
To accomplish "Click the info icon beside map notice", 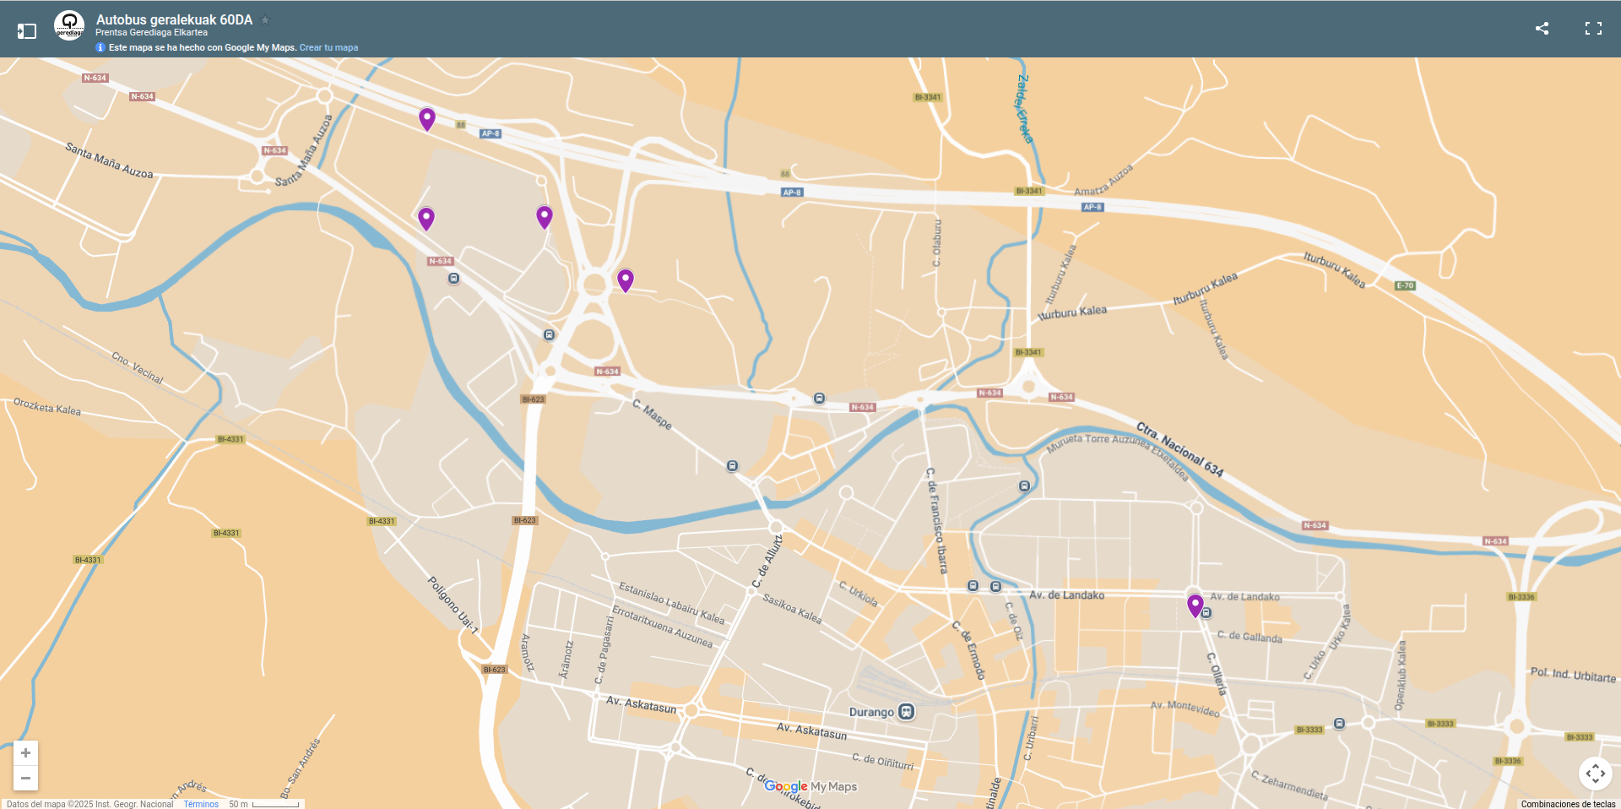I will 100,48.
